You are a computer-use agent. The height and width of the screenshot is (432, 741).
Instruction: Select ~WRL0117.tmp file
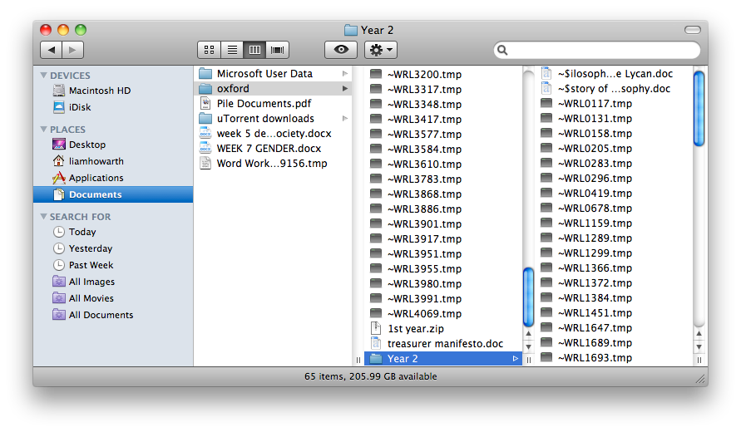tap(614, 103)
